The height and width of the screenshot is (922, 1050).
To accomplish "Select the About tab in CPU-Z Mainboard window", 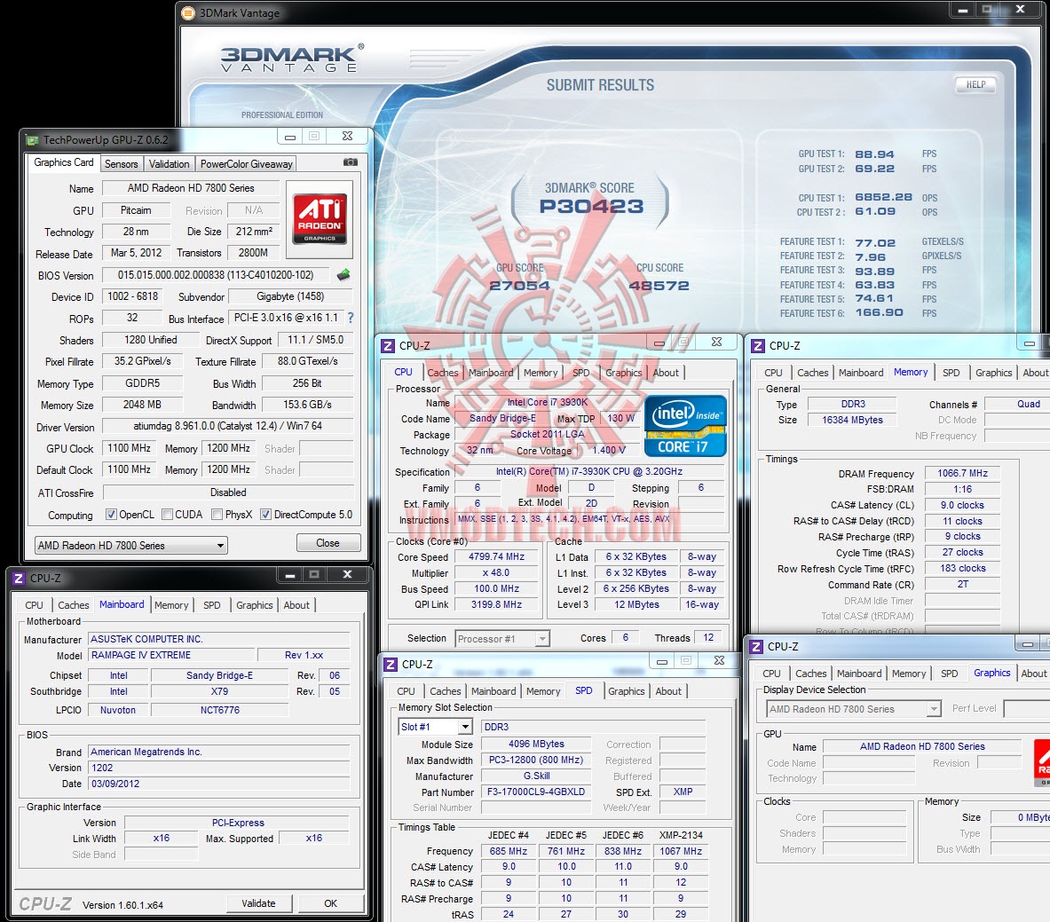I will pos(296,605).
